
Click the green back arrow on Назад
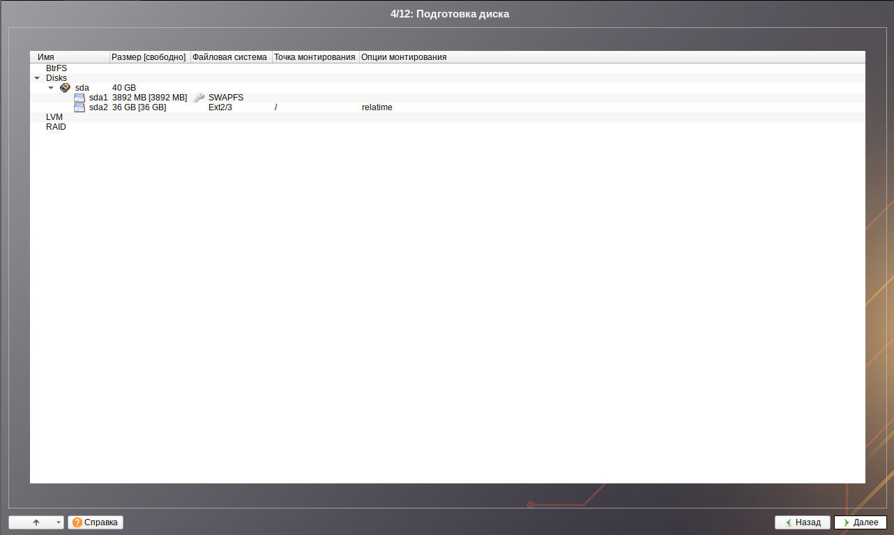click(788, 522)
